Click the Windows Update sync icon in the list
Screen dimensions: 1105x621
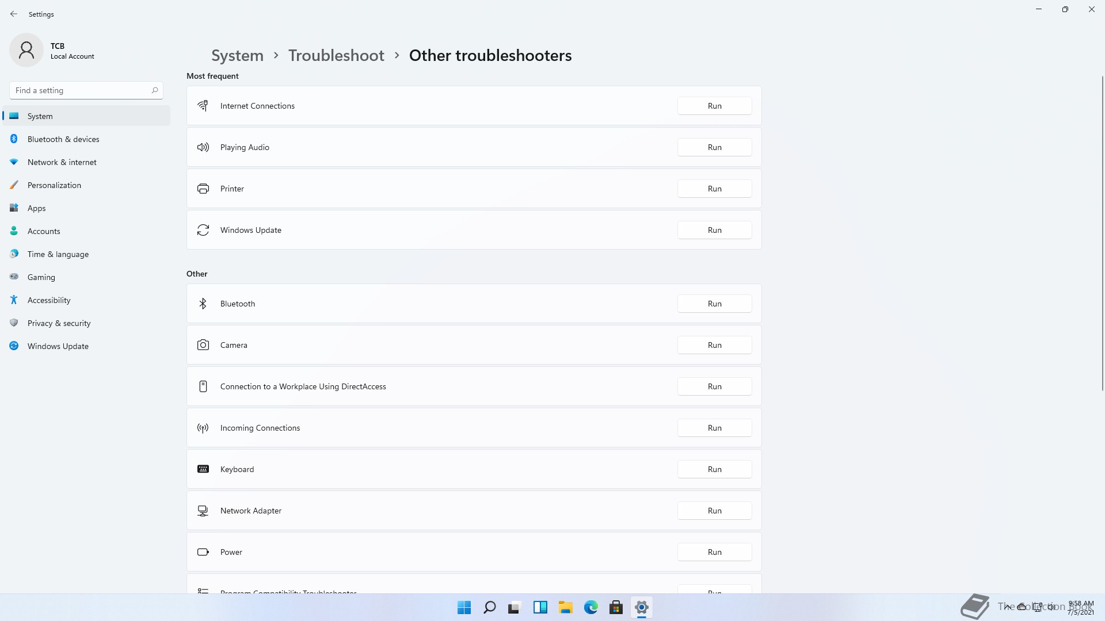(203, 230)
